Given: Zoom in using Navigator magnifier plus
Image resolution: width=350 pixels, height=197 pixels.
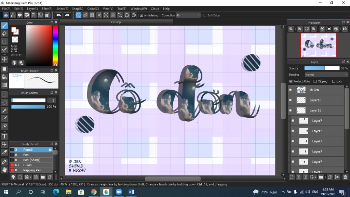Looking at the screenshot, I should tap(299, 29).
